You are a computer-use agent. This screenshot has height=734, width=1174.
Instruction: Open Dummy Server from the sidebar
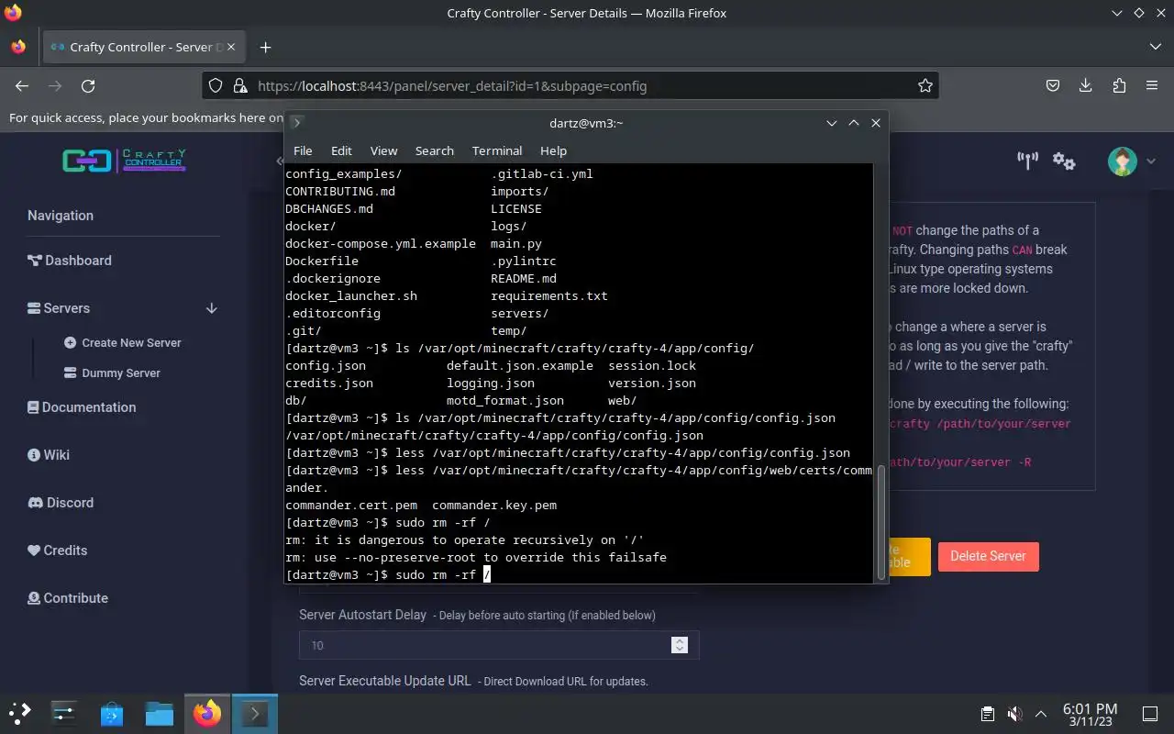click(112, 373)
